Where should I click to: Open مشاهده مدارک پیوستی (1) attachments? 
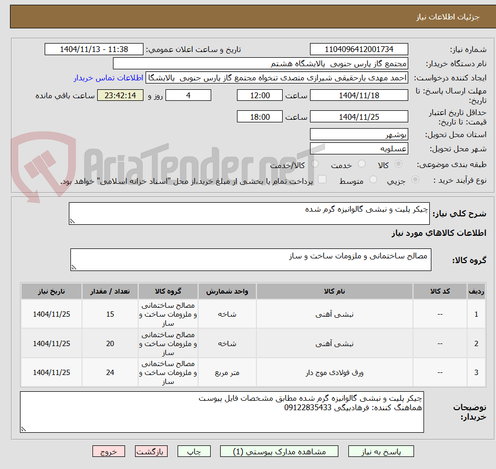point(279,451)
